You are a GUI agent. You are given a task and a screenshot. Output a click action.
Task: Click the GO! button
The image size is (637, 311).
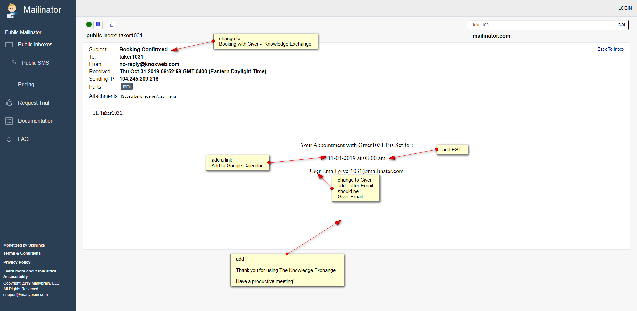click(621, 25)
